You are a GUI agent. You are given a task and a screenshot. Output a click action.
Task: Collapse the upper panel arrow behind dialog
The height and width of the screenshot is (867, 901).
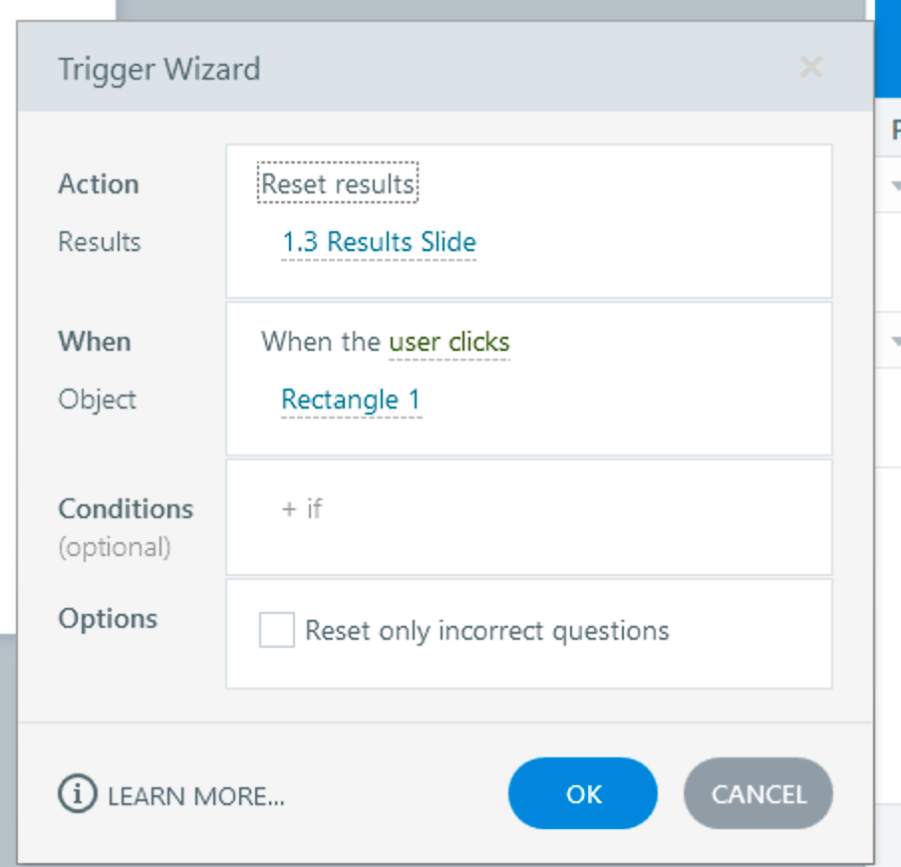coord(895,185)
